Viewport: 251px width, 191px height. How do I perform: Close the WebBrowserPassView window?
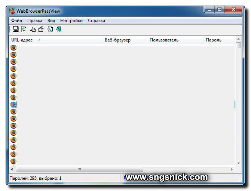pyautogui.click(x=233, y=10)
